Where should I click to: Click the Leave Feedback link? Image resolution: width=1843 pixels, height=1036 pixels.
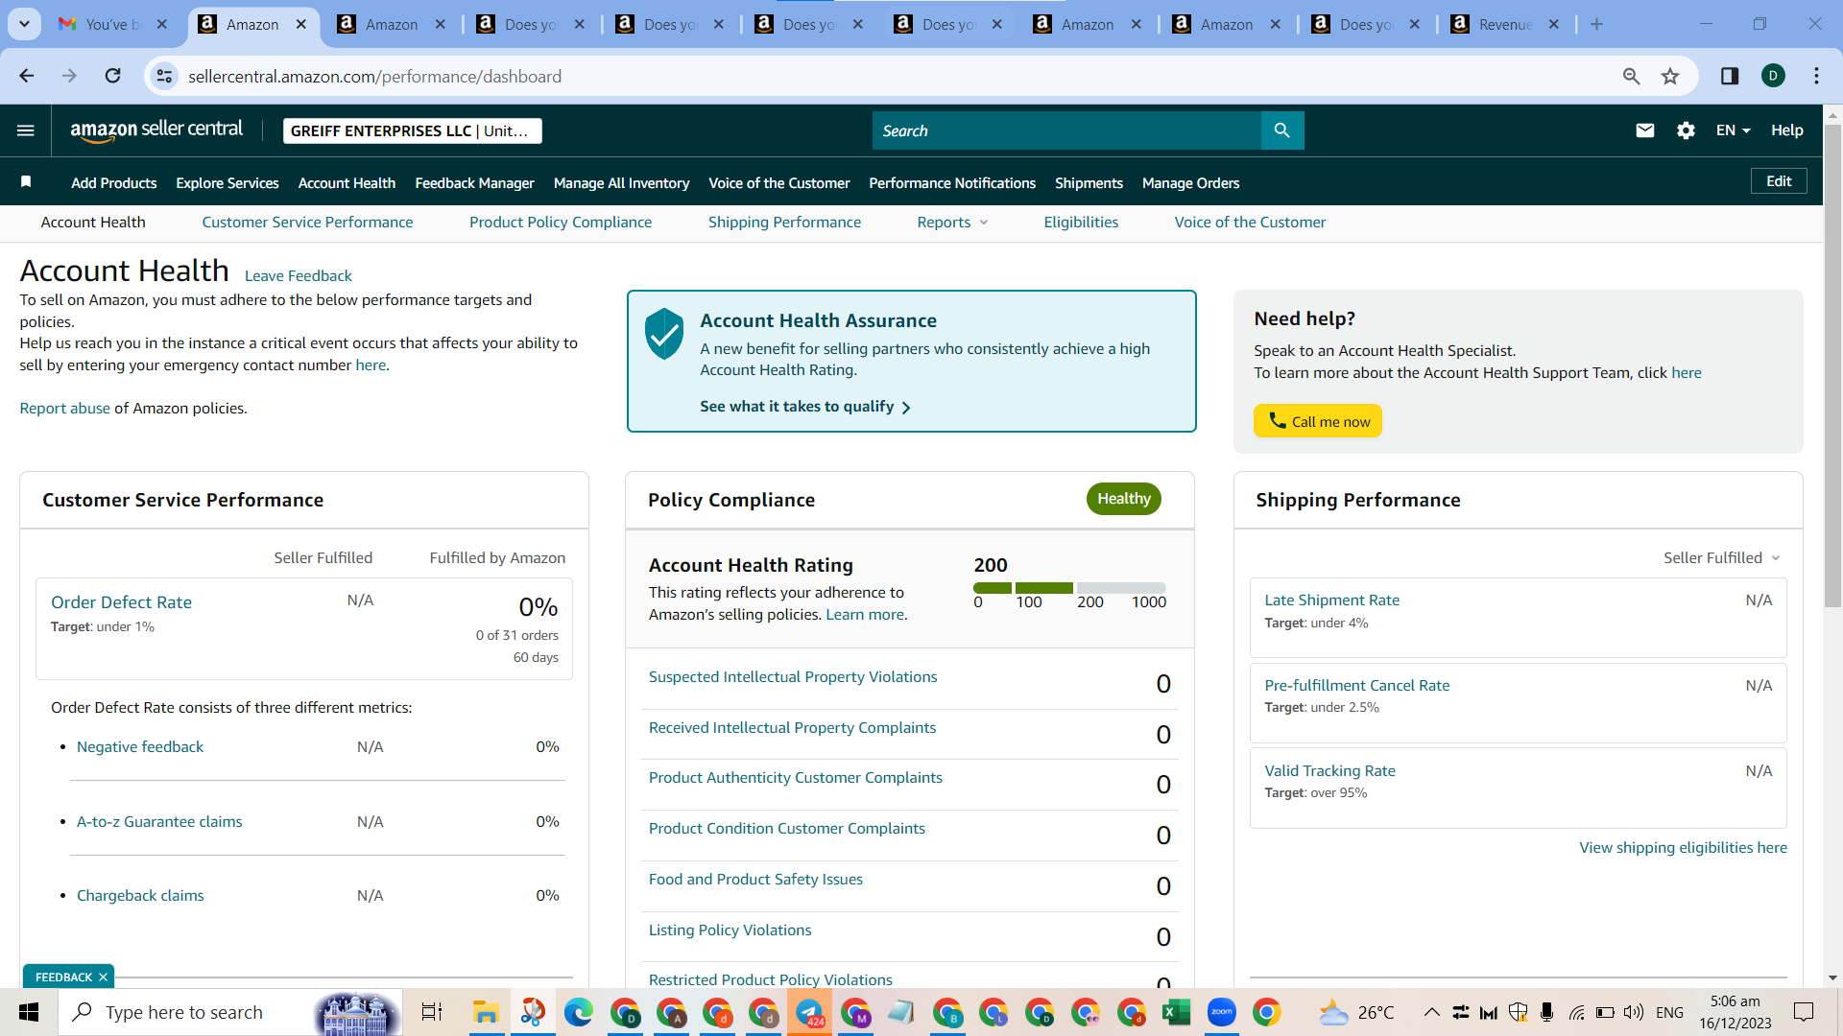299,276
